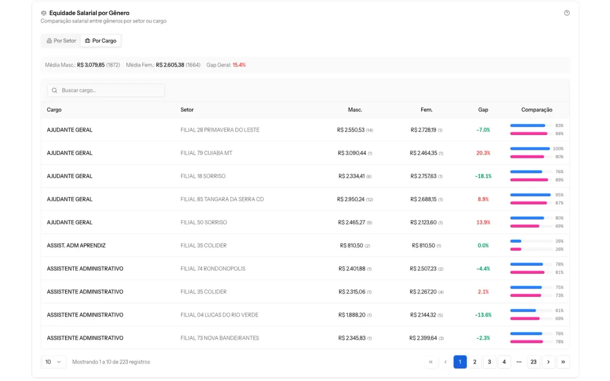Open the rows-per-page dropdown showing 10
Viewport: 610px width, 381px height.
click(54, 362)
